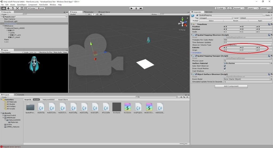Screen dimensions: 273x148
Task: Open the HoloToolkit menu
Action: 43,5
